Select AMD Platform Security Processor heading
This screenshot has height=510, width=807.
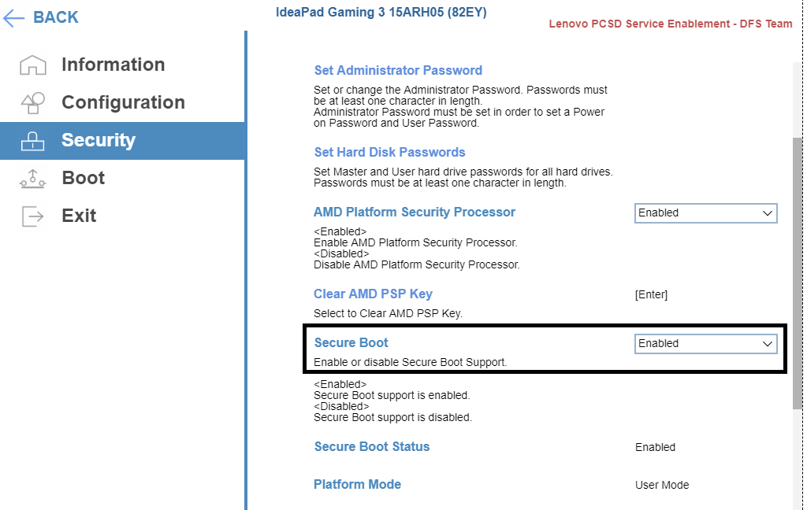pyautogui.click(x=415, y=212)
